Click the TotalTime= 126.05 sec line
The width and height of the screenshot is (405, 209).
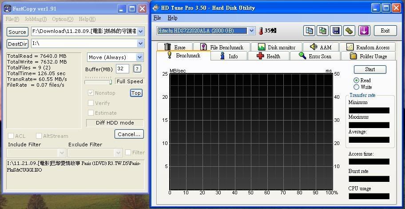click(x=36, y=73)
